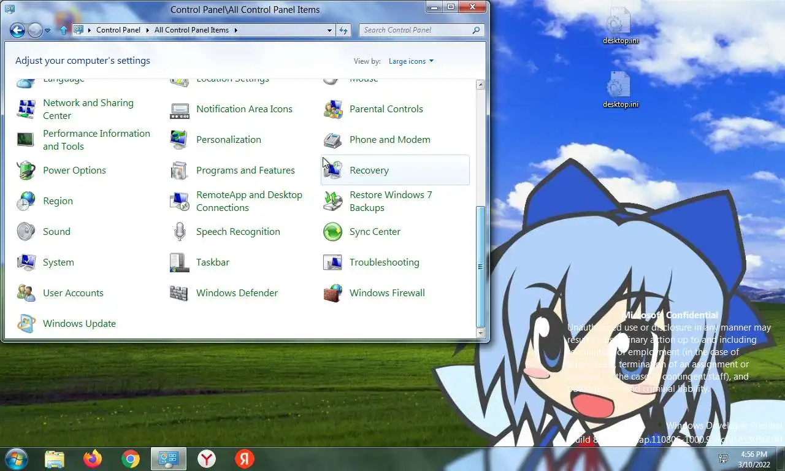Click the System computer icon
The width and height of the screenshot is (785, 471).
(x=26, y=262)
